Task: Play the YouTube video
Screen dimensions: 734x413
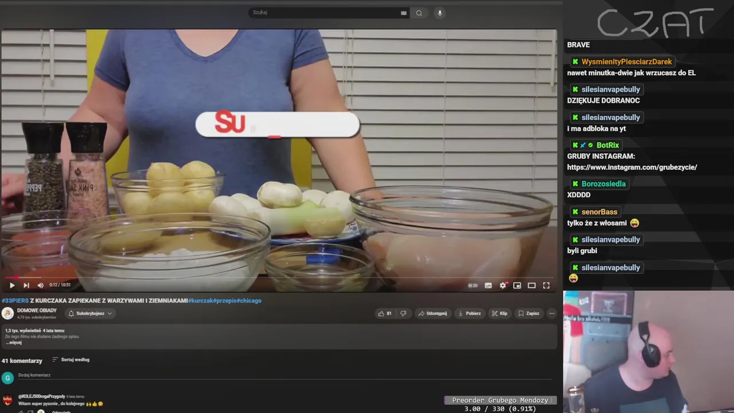Action: point(12,285)
